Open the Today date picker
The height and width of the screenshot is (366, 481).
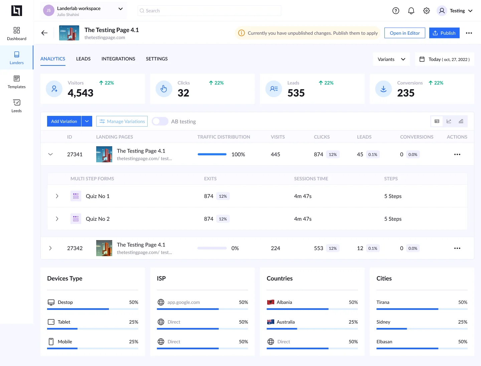point(445,59)
